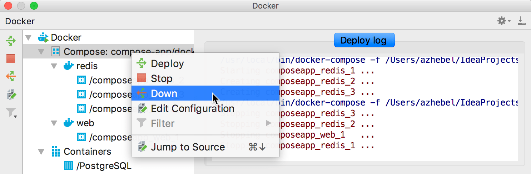
Task: Open the gear settings menu
Action: (504, 21)
